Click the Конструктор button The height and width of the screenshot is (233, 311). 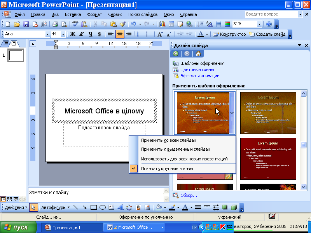pos(229,34)
